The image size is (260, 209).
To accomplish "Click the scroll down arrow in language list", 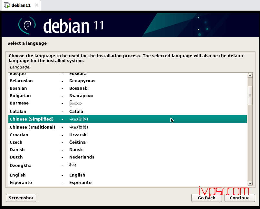I will click(x=250, y=183).
